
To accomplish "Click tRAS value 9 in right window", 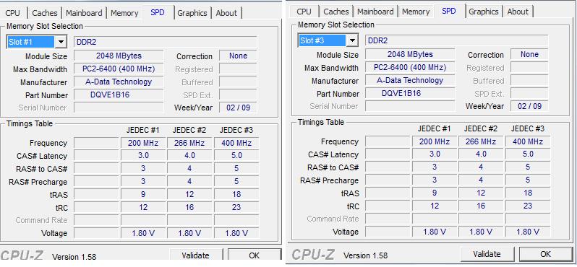I will [435, 193].
